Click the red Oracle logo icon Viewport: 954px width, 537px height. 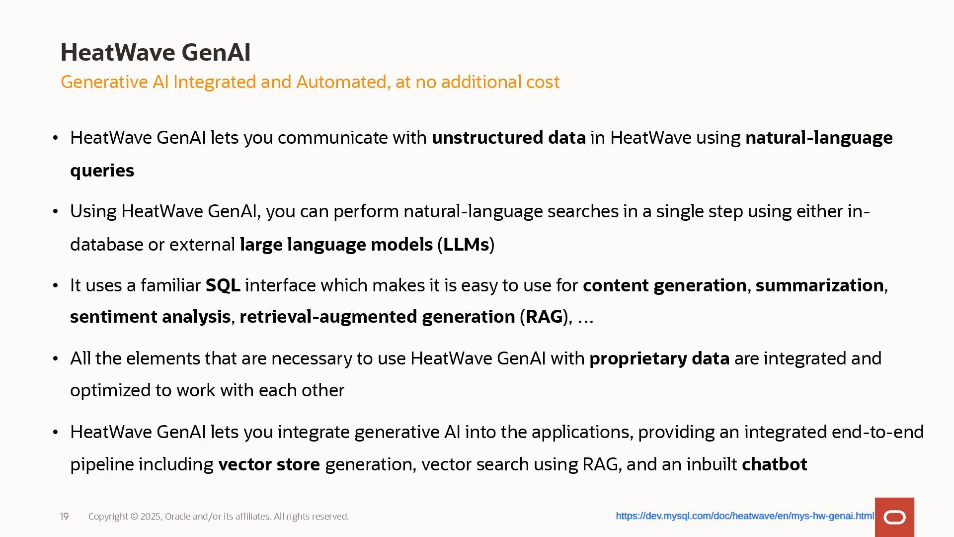pyautogui.click(x=894, y=517)
